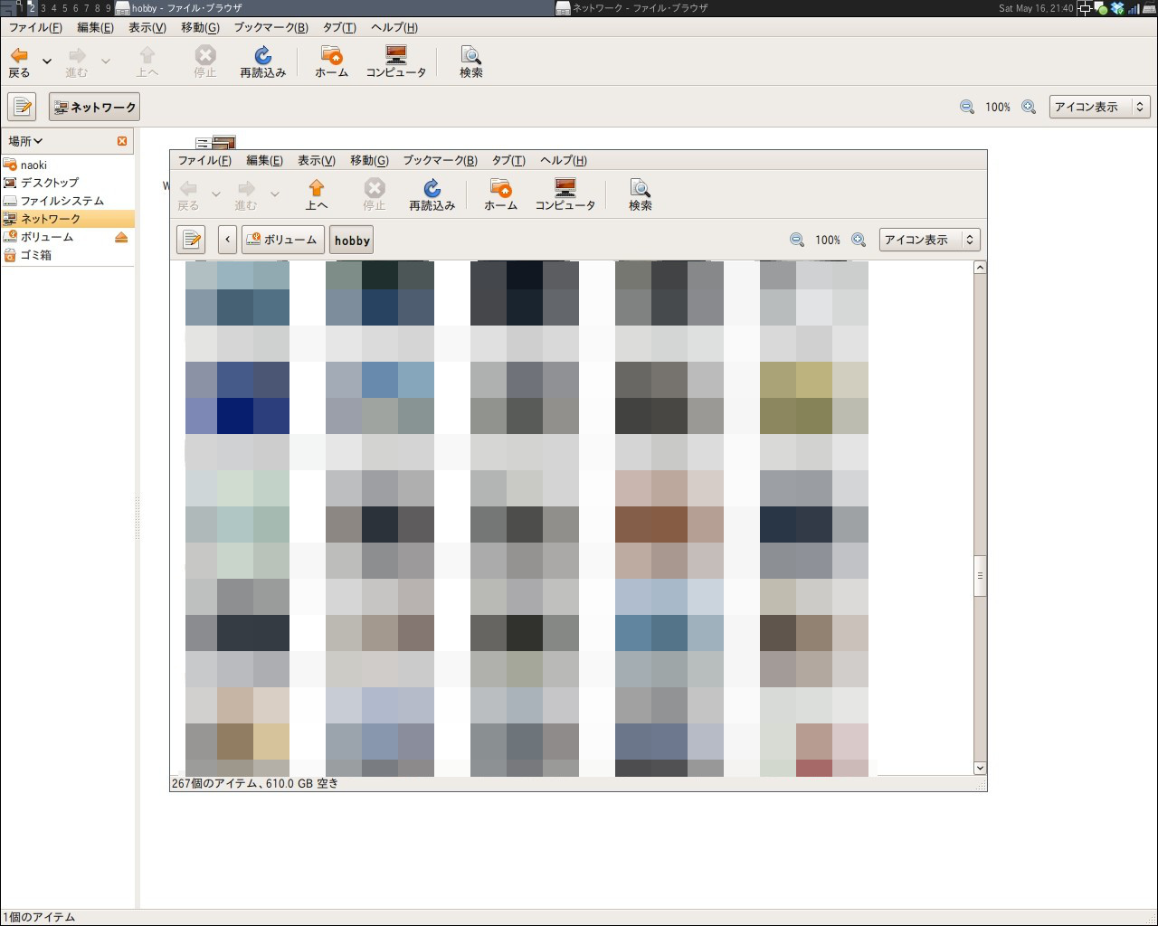The width and height of the screenshot is (1158, 926).
Task: Open ヘルプ(H) menu in Network window
Action: [x=394, y=27]
